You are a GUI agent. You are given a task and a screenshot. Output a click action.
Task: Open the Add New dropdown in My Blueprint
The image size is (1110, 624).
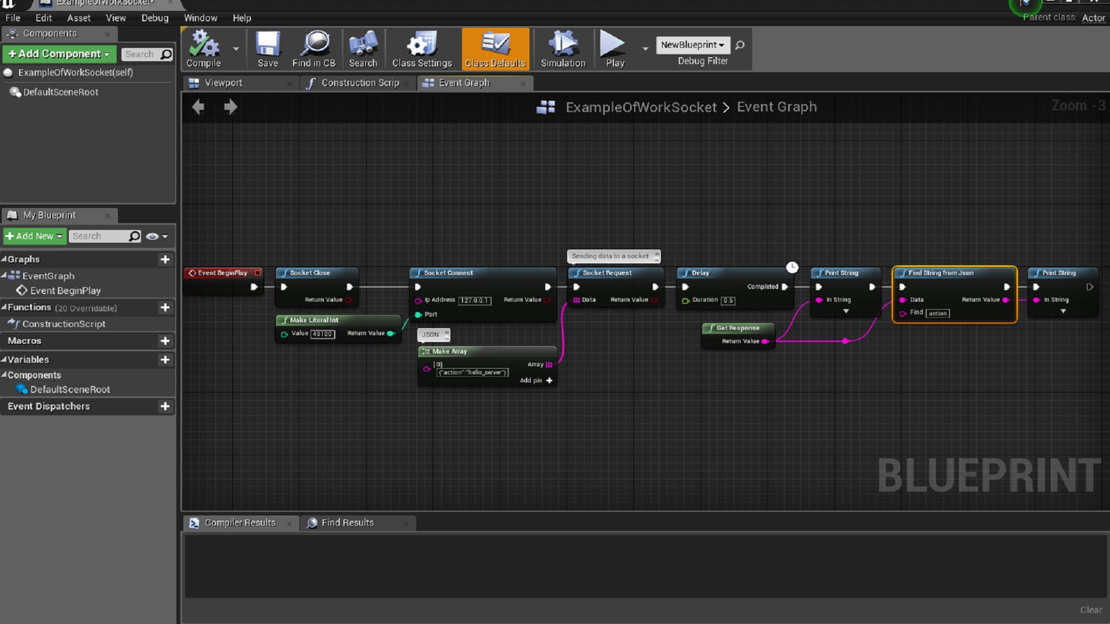tap(34, 236)
